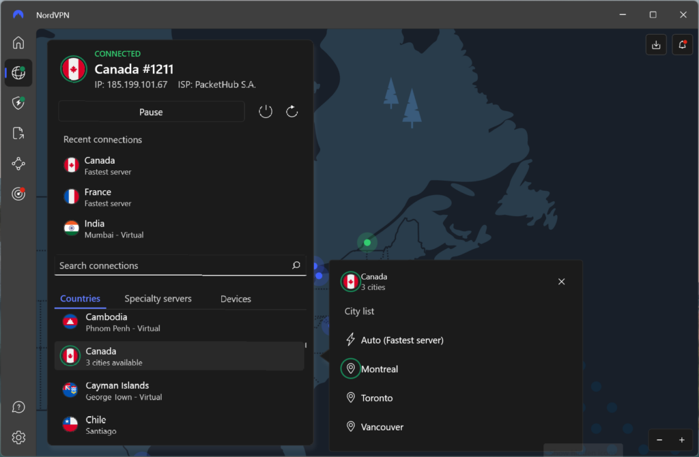Select Cayman Islands in the country list
This screenshot has height=457, width=699.
pos(180,391)
